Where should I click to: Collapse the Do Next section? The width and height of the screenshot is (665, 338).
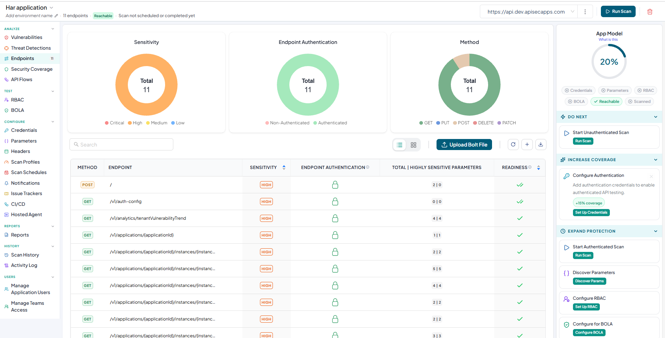click(x=656, y=117)
